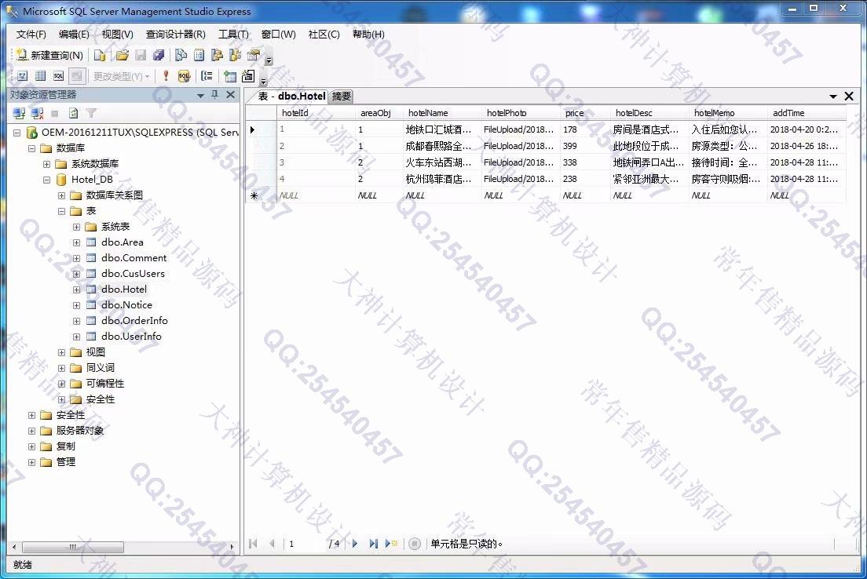
Task: Select the 表 - dbo.Hotel tab
Action: 291,96
